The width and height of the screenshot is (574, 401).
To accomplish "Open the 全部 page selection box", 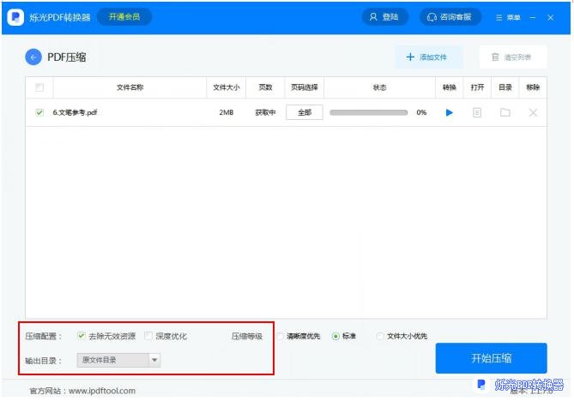I will tap(304, 112).
